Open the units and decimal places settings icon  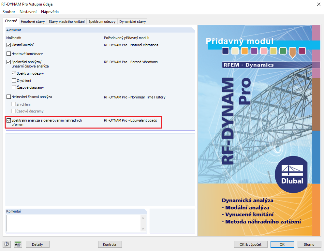point(18,244)
